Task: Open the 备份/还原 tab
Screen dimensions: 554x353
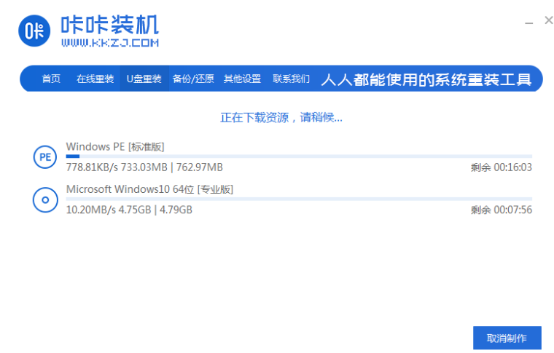Action: click(193, 79)
